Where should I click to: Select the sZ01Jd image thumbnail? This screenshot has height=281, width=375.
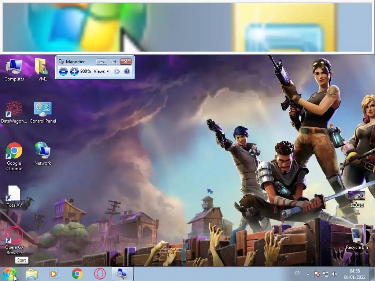[357, 199]
